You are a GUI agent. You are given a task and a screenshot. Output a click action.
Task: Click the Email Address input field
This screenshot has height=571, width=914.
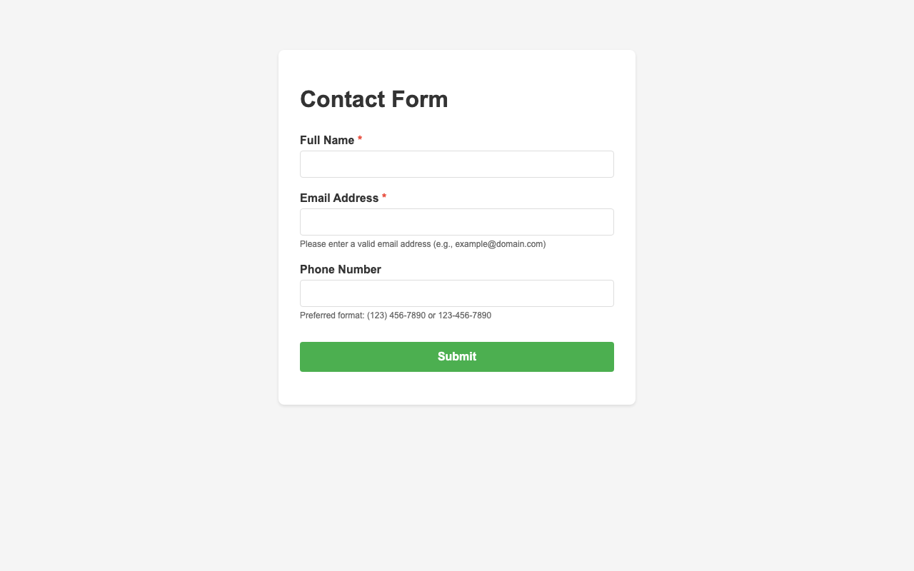point(457,222)
